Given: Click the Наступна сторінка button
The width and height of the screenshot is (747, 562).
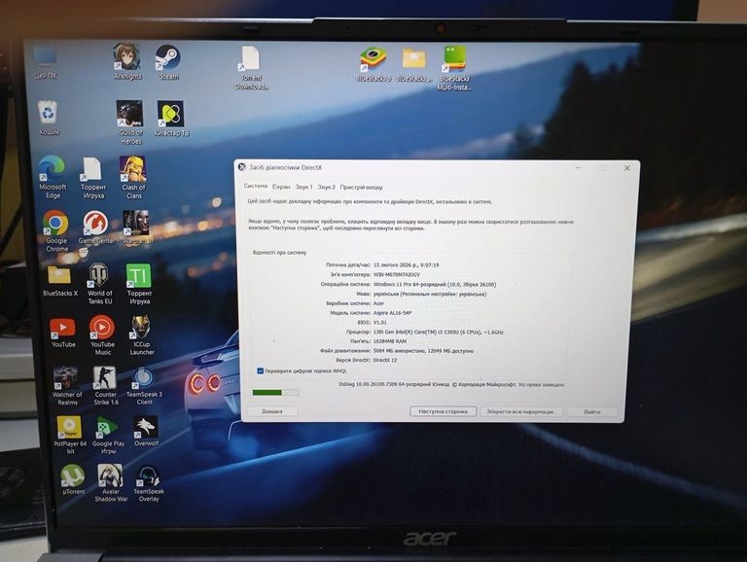Looking at the screenshot, I should pyautogui.click(x=444, y=411).
